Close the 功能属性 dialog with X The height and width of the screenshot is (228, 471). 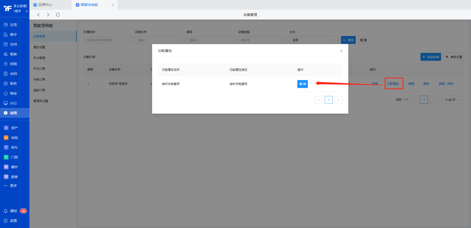[341, 51]
